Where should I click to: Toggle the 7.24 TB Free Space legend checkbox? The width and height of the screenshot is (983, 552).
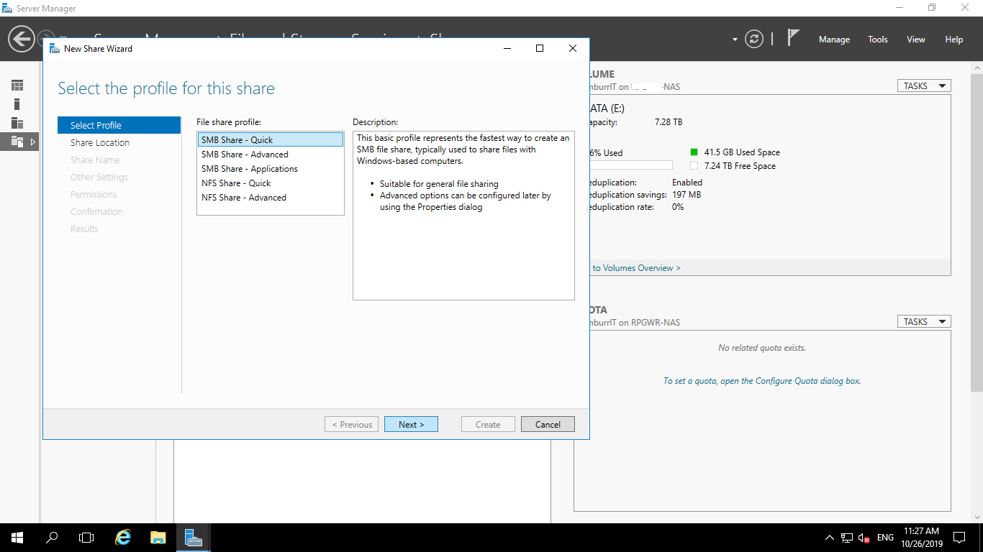click(x=694, y=165)
